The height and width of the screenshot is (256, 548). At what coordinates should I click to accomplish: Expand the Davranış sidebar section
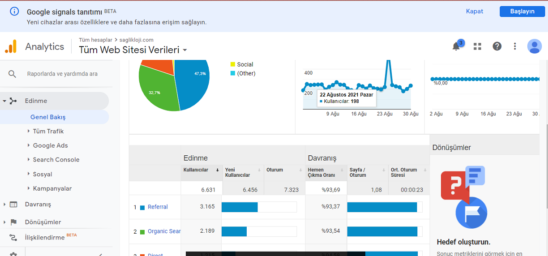38,204
